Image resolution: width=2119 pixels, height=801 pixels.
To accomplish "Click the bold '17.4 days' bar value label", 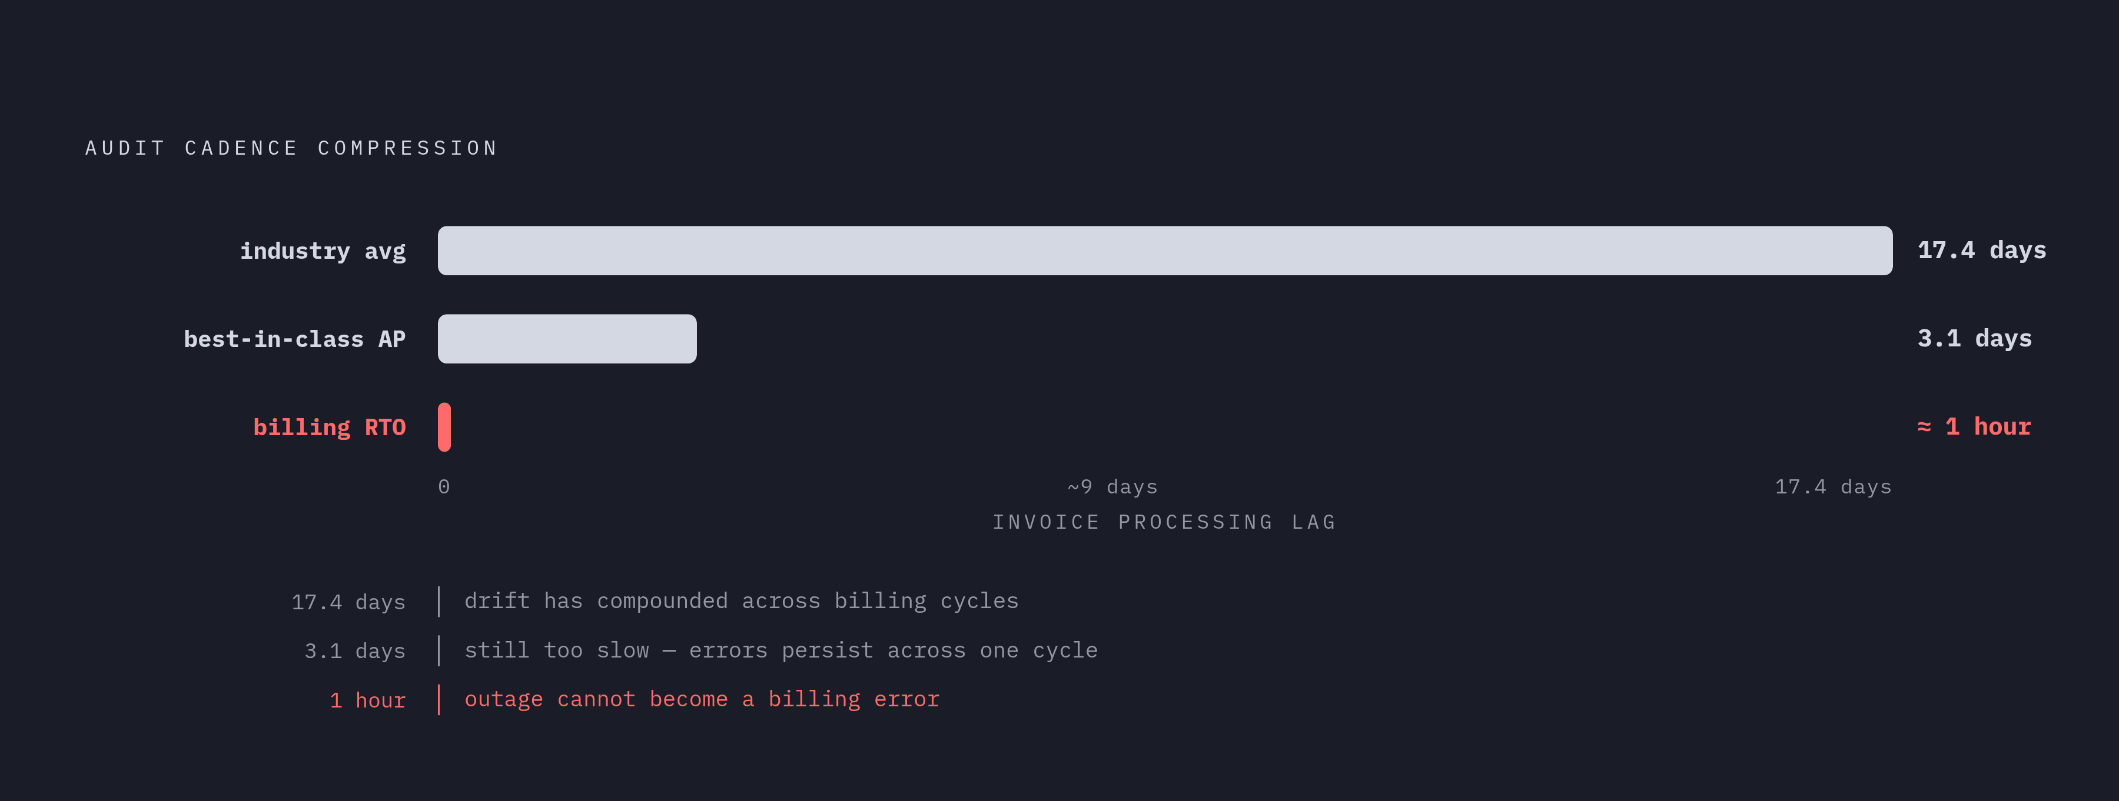I will tap(1982, 250).
